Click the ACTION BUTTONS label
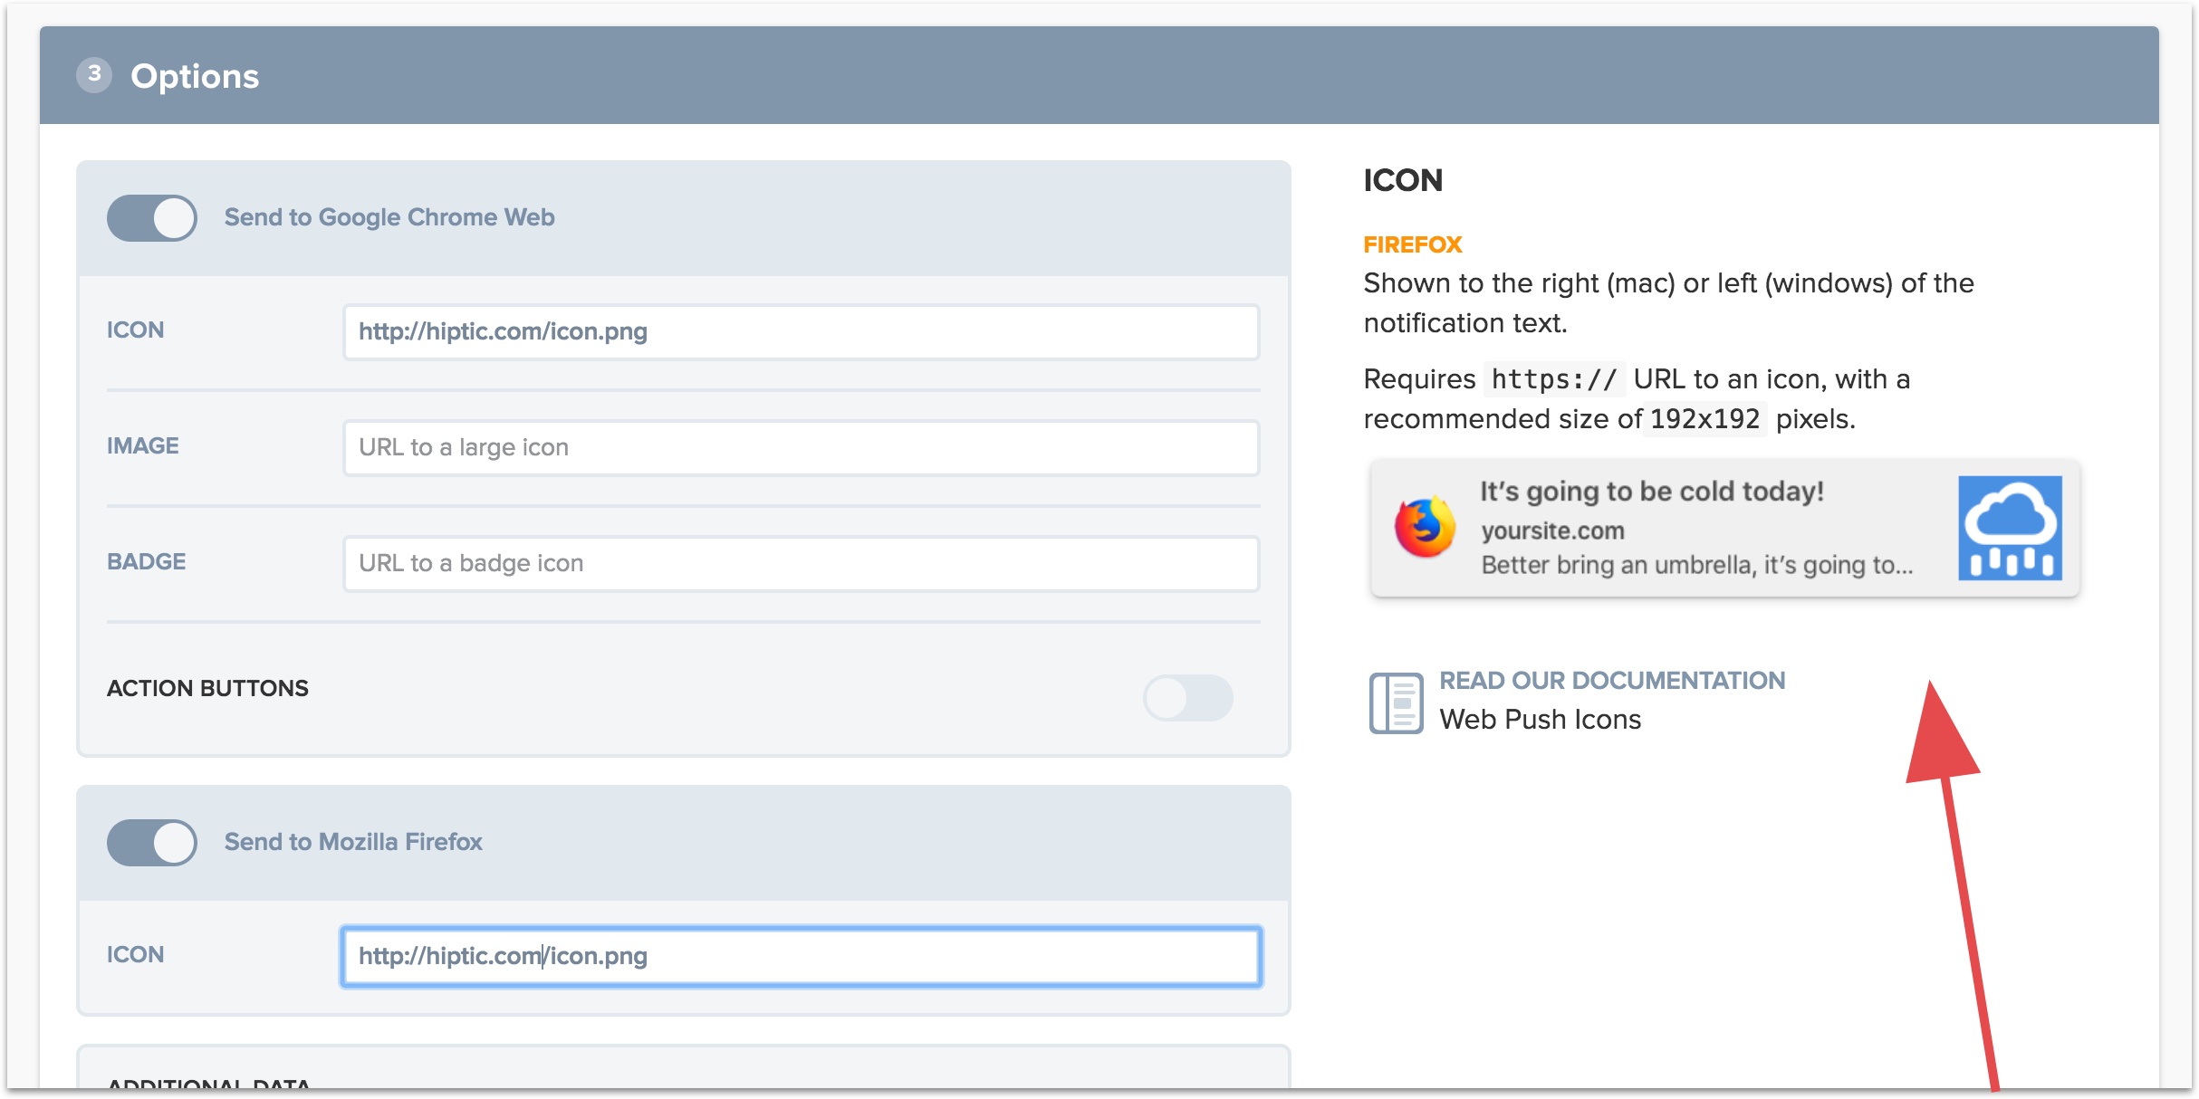The image size is (2199, 1099). tap(207, 689)
